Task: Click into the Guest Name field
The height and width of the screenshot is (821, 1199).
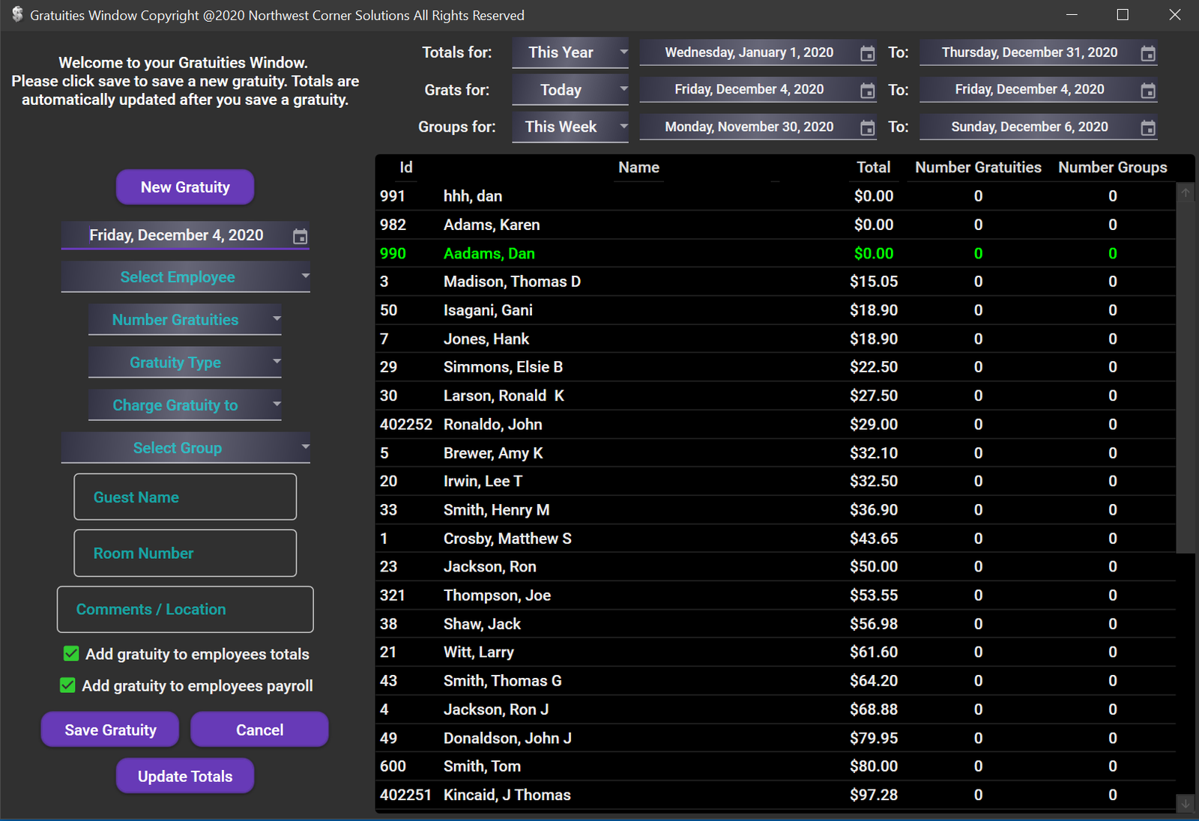Action: [x=185, y=497]
